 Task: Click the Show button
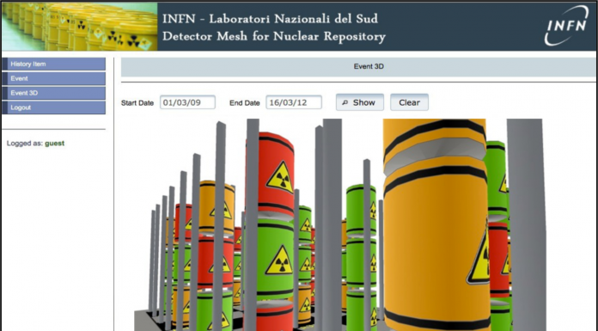(360, 102)
